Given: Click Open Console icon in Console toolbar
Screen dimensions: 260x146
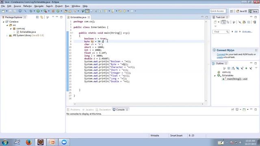Looking at the screenshot, I should [244, 109].
